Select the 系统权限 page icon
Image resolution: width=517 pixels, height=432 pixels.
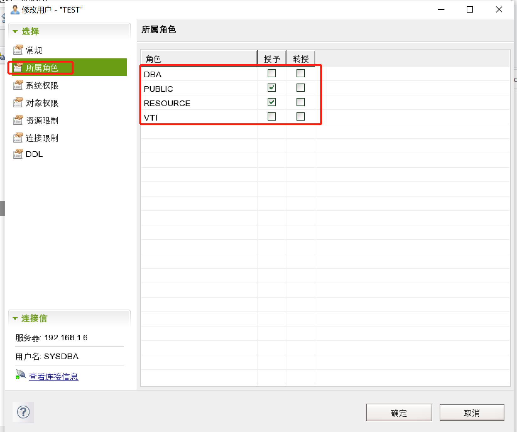tap(18, 85)
